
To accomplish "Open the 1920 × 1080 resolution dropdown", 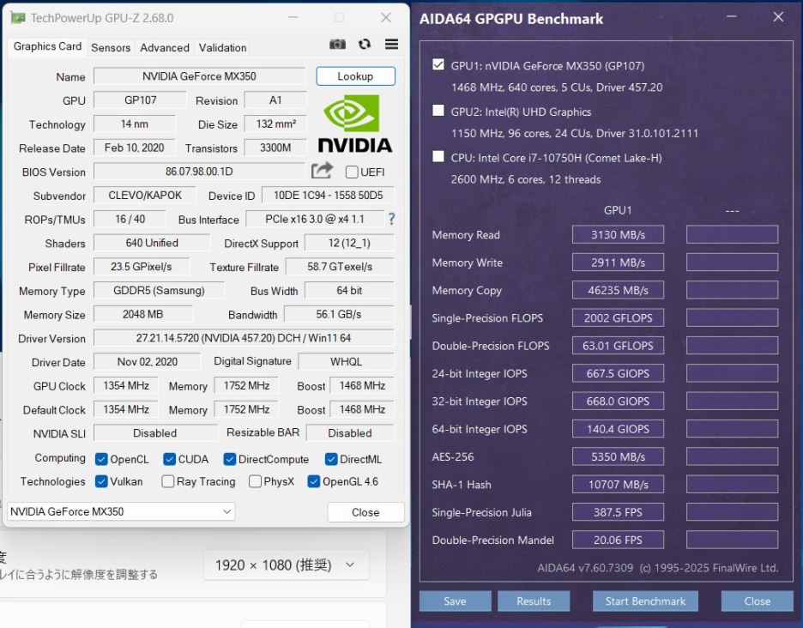I will pos(287,565).
